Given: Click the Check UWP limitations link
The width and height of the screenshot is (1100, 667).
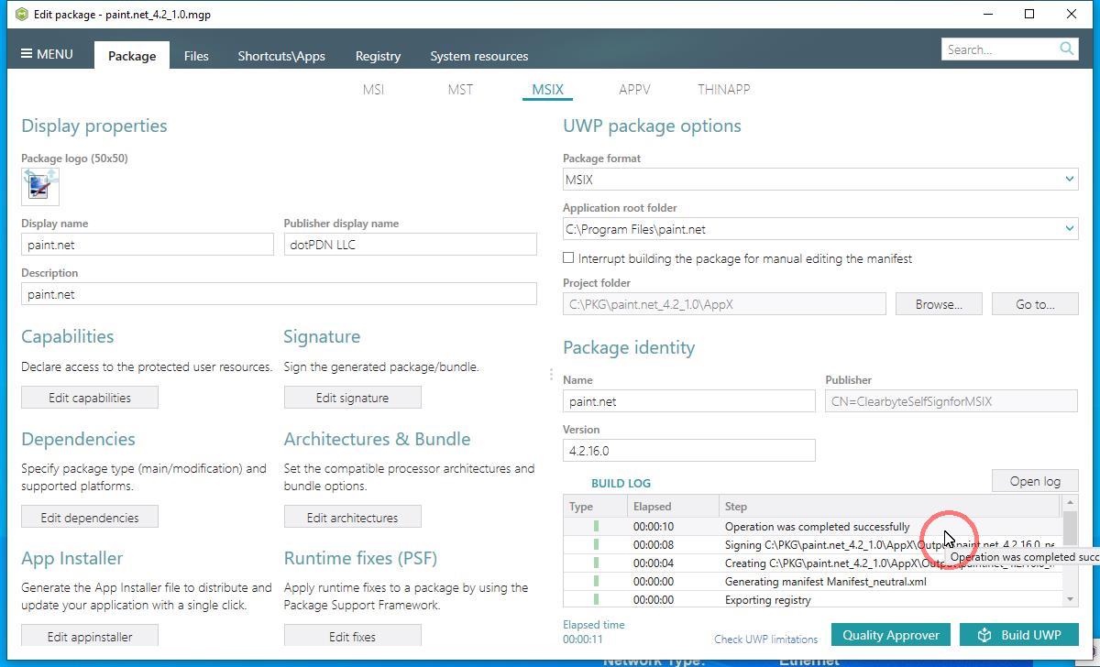Looking at the screenshot, I should pos(765,639).
